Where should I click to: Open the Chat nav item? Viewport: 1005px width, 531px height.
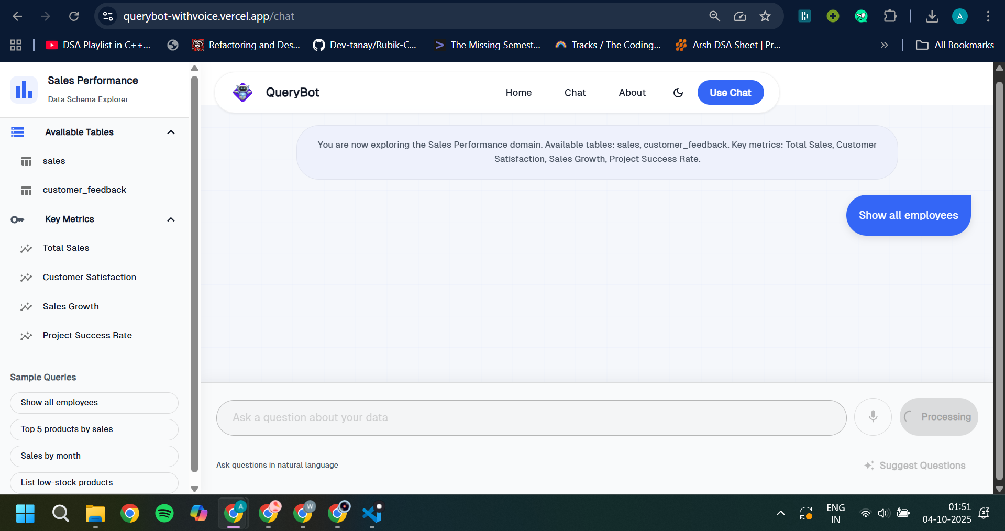[575, 93]
